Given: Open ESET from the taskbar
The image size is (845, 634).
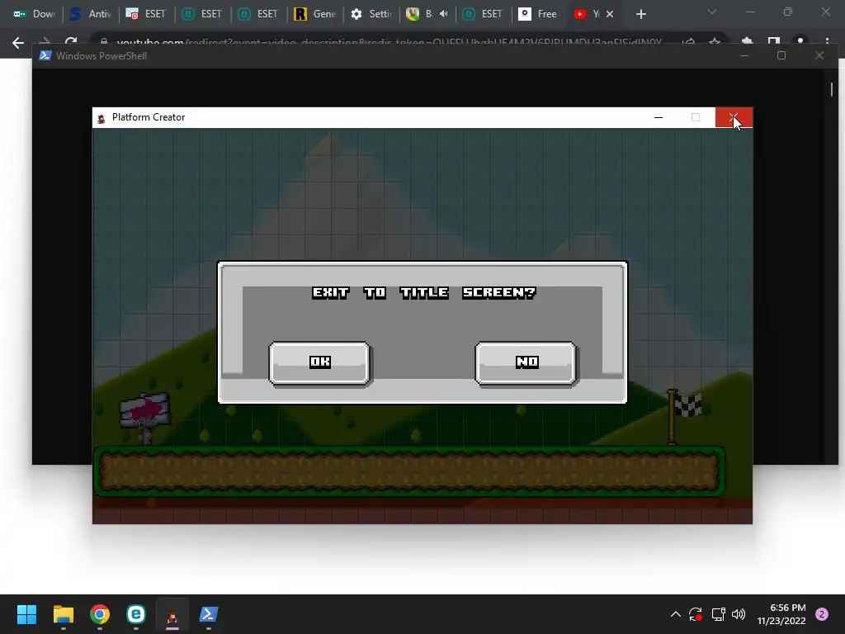Looking at the screenshot, I should tap(136, 614).
